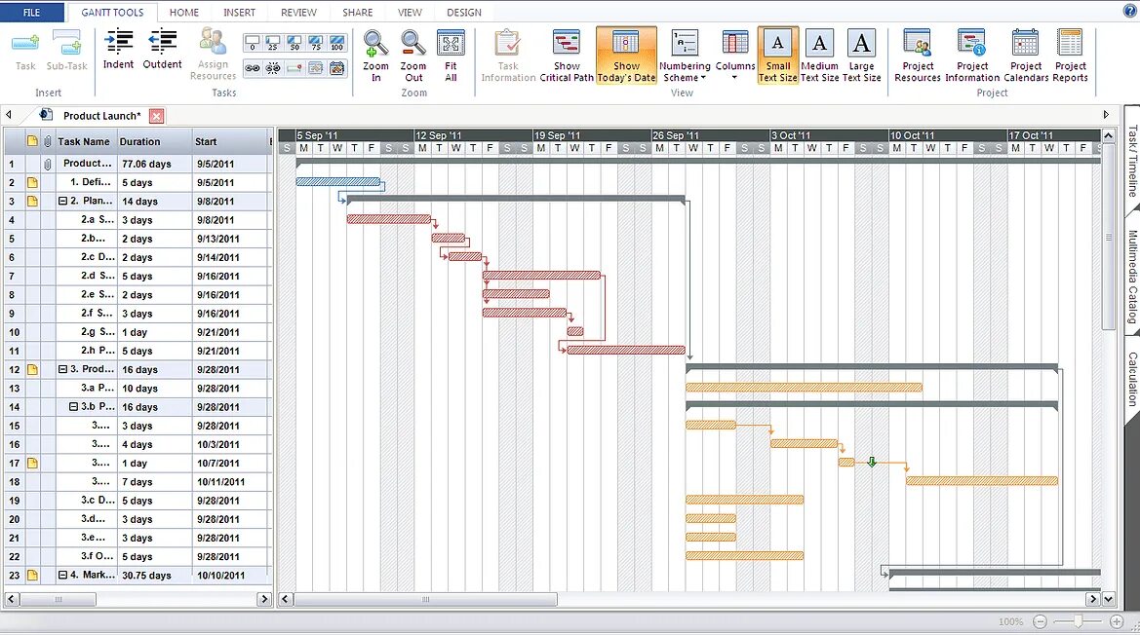Switch to the SHARE tab
The width and height of the screenshot is (1140, 635).
click(358, 13)
